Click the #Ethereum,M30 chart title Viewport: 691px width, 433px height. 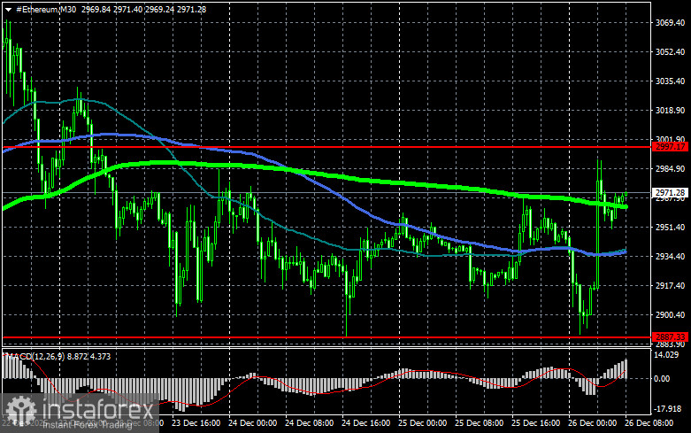coord(46,9)
